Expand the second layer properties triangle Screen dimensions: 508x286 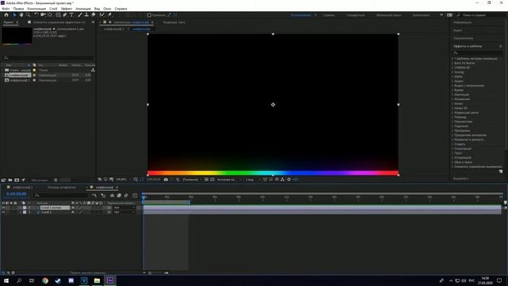20,212
